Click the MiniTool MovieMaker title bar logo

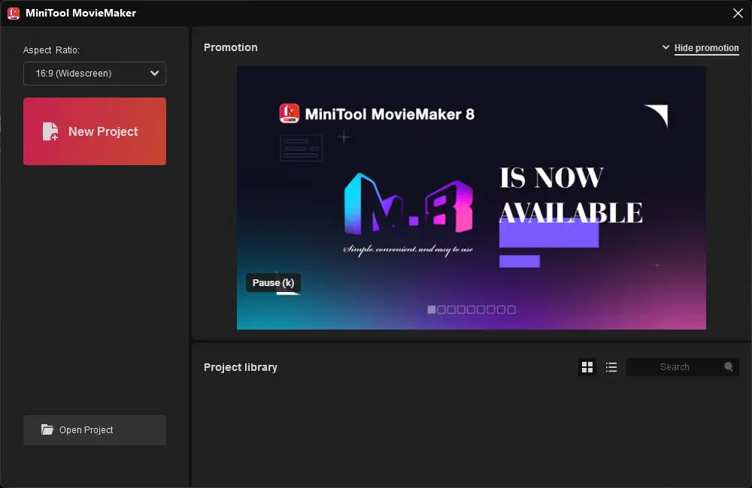[x=14, y=13]
